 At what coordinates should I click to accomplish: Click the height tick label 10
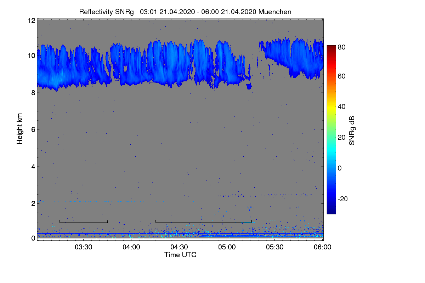coord(31,56)
